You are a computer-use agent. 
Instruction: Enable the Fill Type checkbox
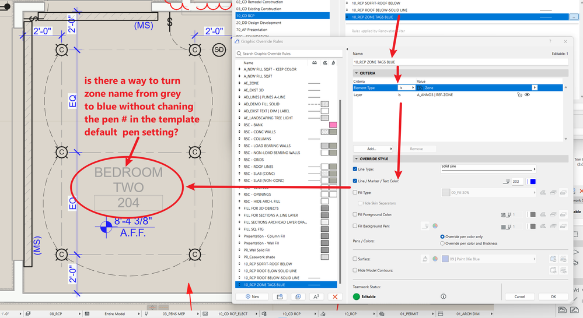tap(355, 193)
